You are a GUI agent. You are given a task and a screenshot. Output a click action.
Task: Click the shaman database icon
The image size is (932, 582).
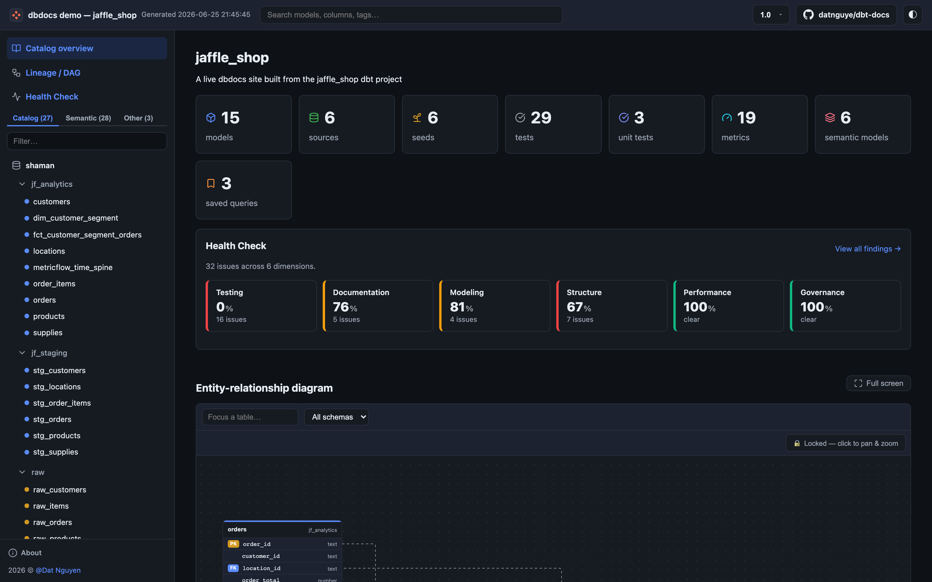tap(16, 166)
